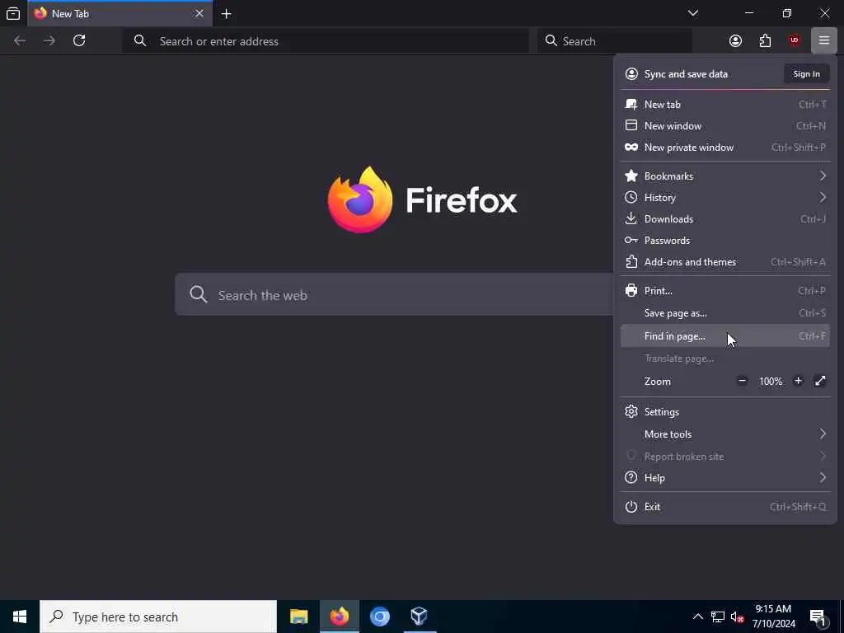
Task: Select Sync and save data
Action: click(686, 73)
